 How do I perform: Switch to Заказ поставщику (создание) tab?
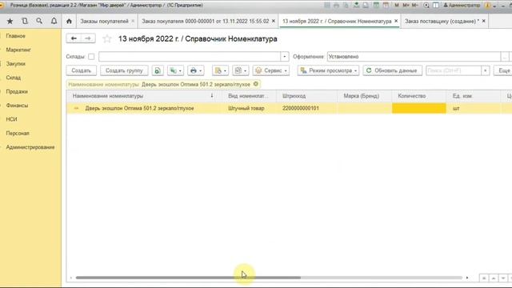point(442,22)
